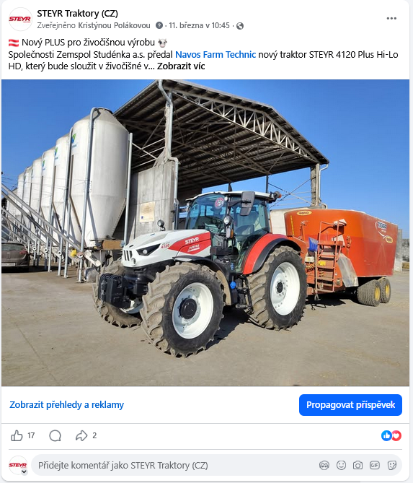
Task: Open Zobrazit přehledy a reklamy link
Action: [67, 405]
